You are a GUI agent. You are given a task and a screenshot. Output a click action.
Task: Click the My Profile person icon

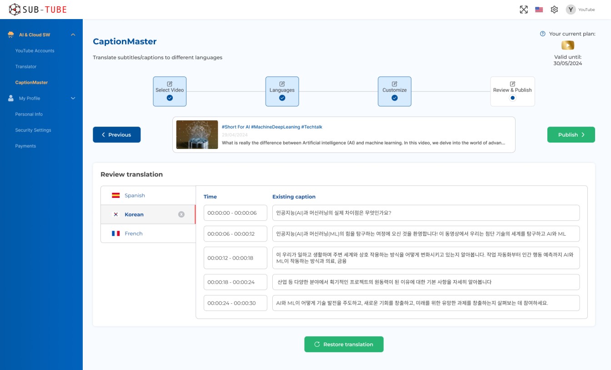point(11,98)
